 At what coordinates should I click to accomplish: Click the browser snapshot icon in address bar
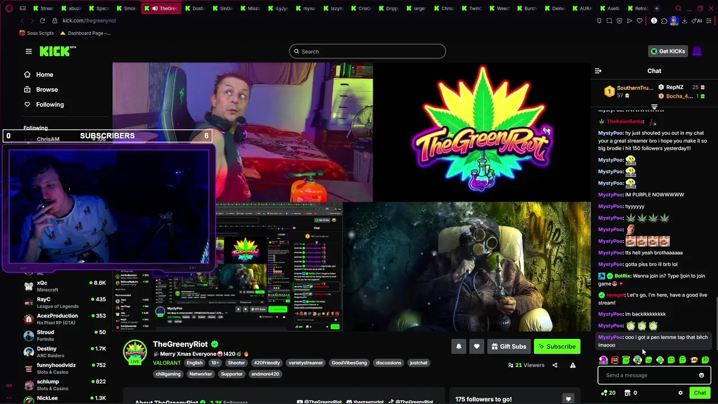(609, 21)
